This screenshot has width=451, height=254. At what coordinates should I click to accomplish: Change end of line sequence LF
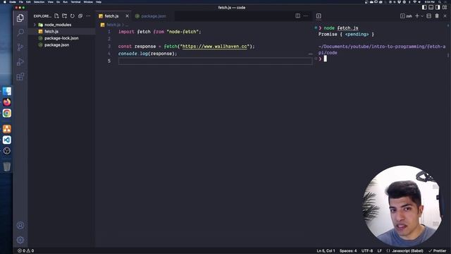[x=380, y=251]
